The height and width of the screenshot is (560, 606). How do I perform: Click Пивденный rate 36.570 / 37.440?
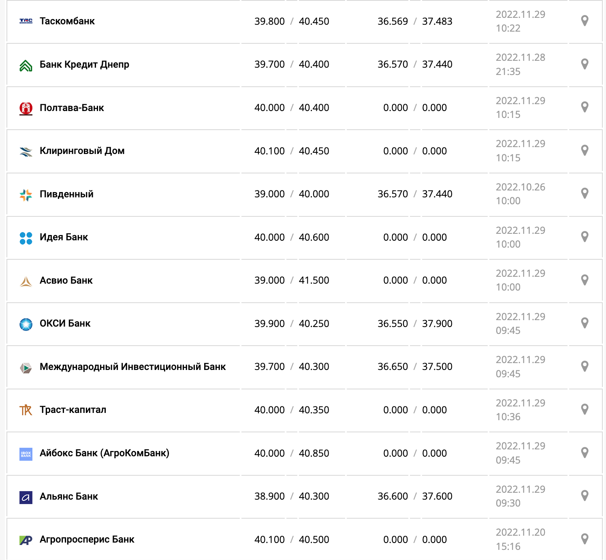pyautogui.click(x=415, y=194)
